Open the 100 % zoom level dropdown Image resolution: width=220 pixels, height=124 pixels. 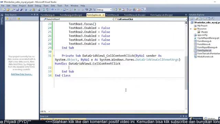pos(49,112)
